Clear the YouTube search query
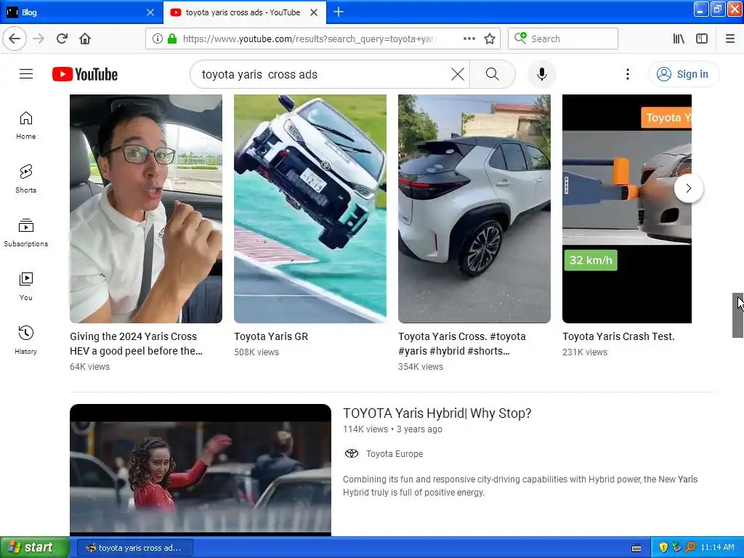 [x=458, y=74]
